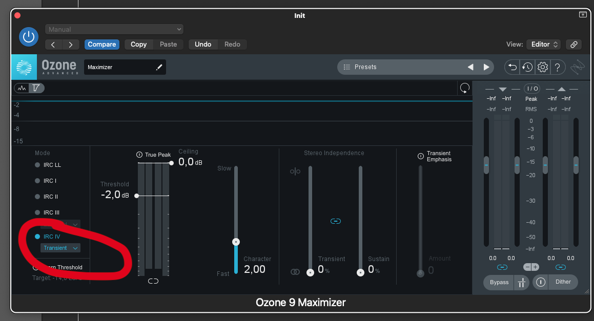Image resolution: width=594 pixels, height=321 pixels.
Task: Open the Ozone undo history icon
Action: point(527,67)
